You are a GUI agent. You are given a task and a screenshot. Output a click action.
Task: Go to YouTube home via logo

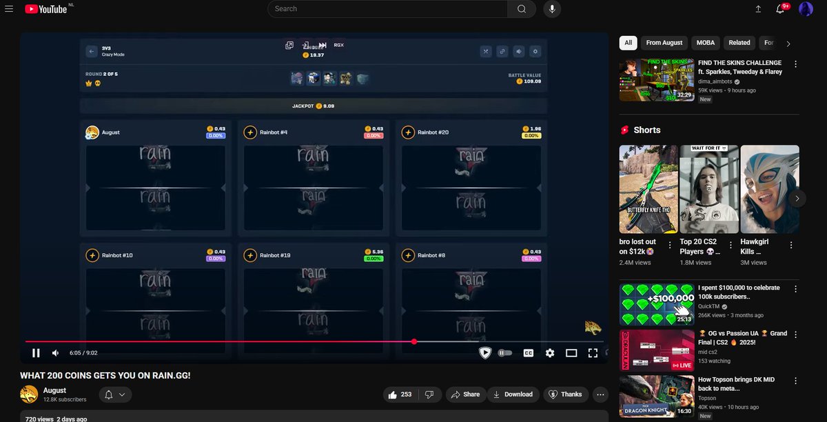pos(45,9)
